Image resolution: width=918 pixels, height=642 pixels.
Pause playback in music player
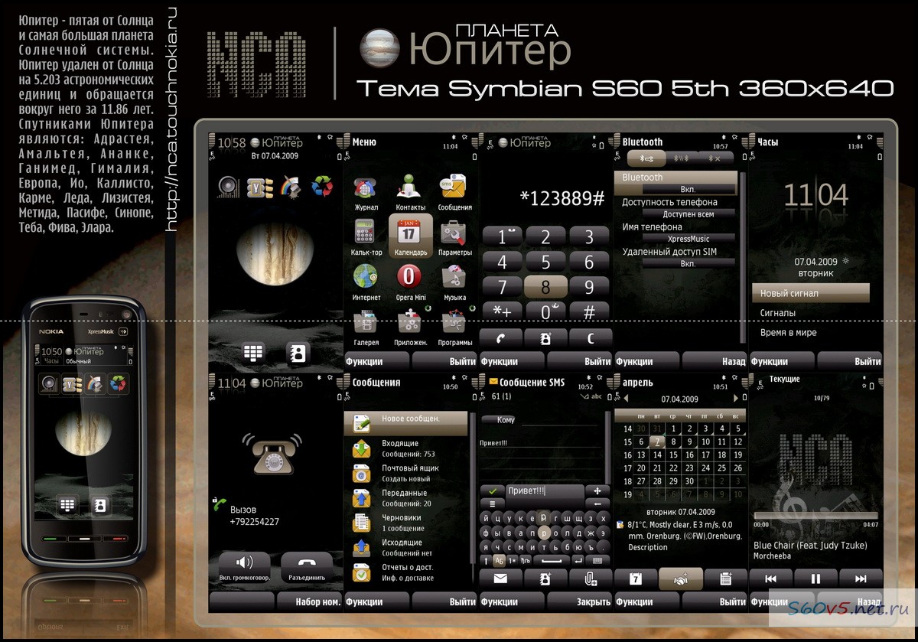(815, 578)
